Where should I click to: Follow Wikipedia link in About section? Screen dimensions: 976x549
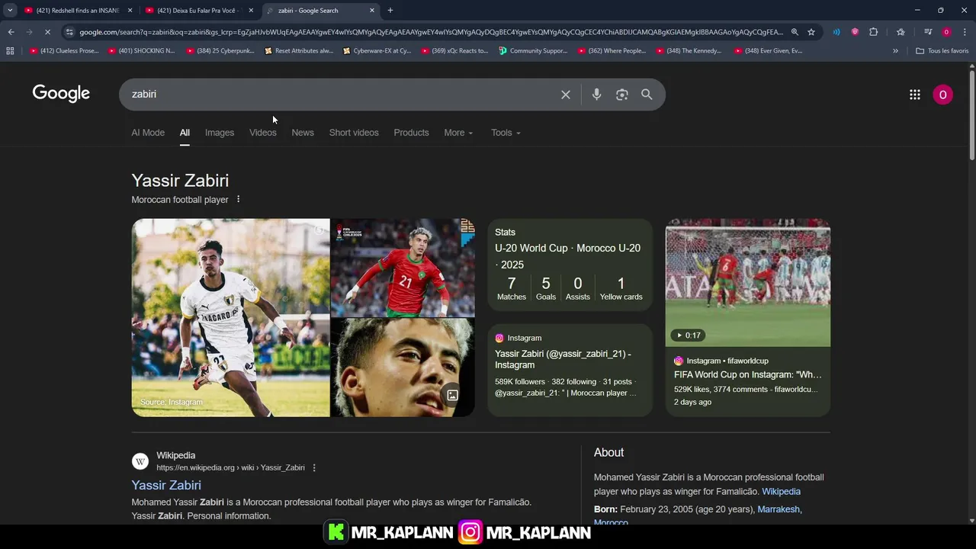tap(781, 492)
